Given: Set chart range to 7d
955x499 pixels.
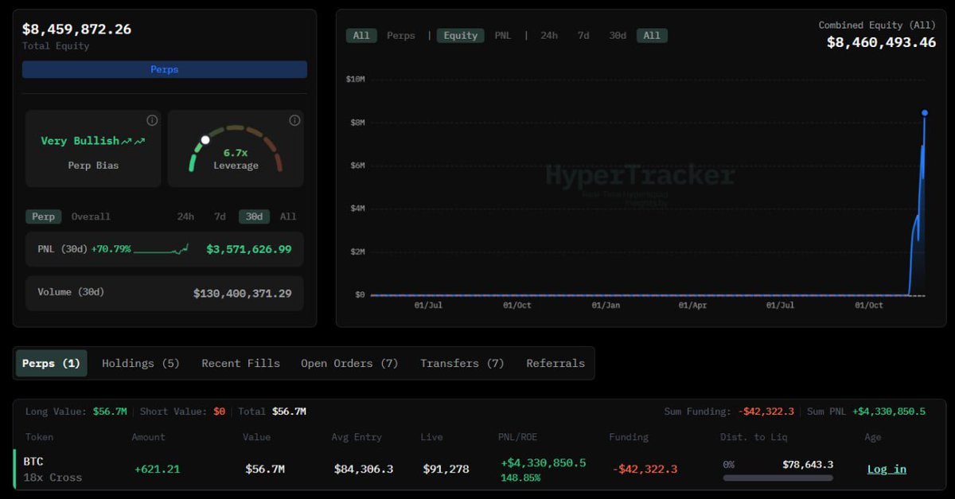Looking at the screenshot, I should [x=583, y=36].
